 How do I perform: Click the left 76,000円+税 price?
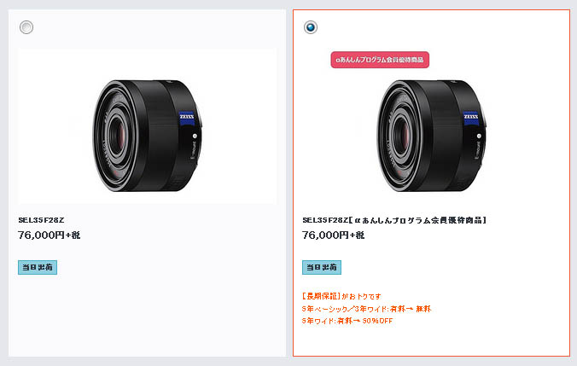click(49, 235)
